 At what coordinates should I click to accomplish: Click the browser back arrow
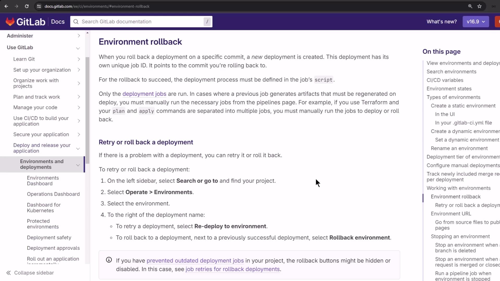point(6,6)
